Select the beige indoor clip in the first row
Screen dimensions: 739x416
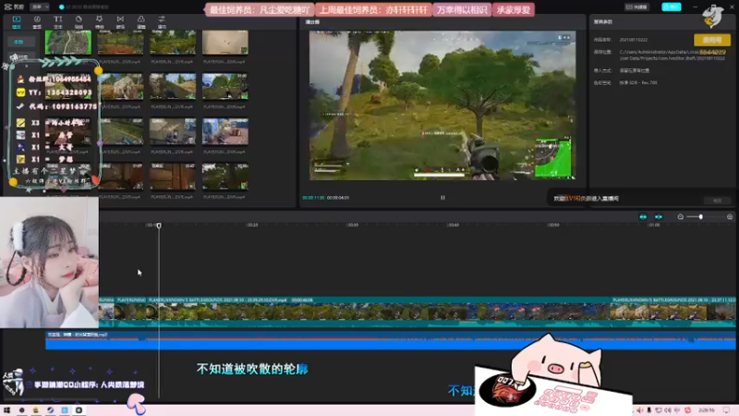225,43
